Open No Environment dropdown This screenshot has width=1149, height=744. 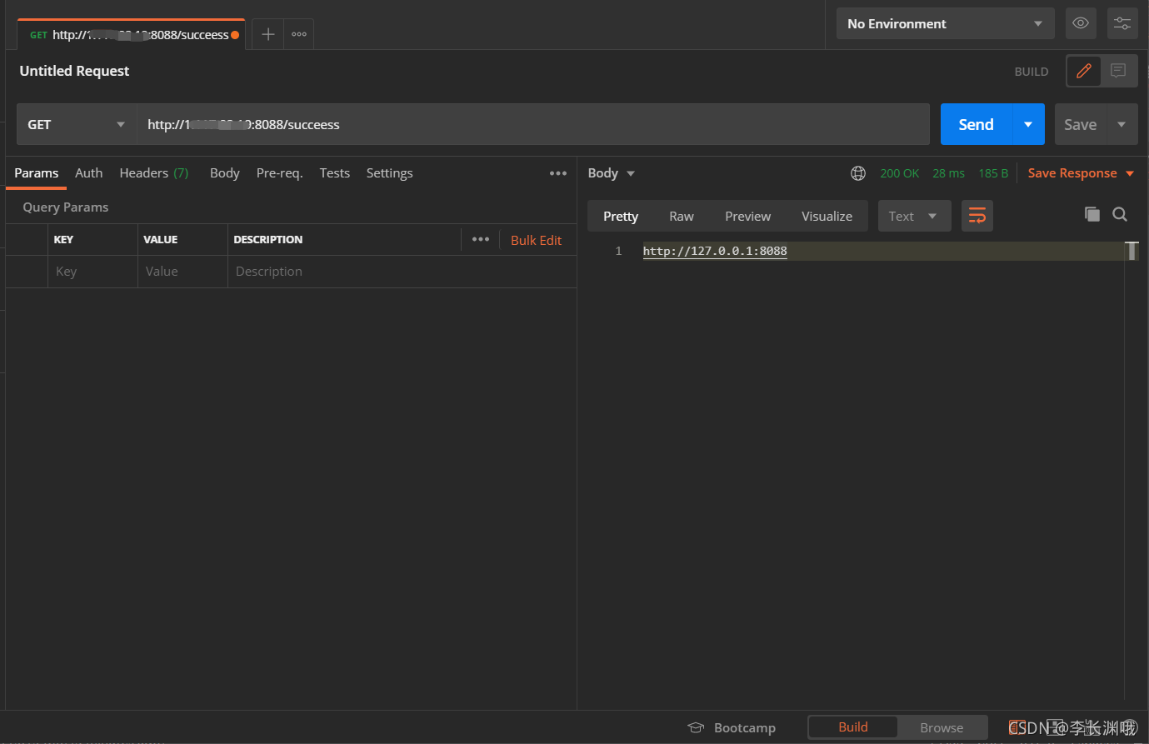tap(945, 23)
